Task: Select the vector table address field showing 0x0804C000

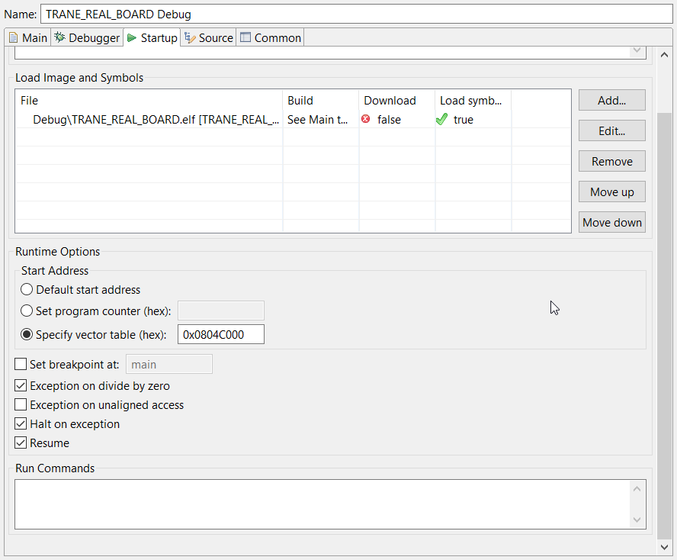Action: click(220, 334)
